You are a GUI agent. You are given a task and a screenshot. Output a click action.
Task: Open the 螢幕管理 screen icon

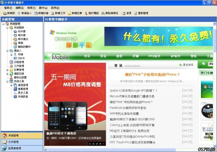point(15,89)
